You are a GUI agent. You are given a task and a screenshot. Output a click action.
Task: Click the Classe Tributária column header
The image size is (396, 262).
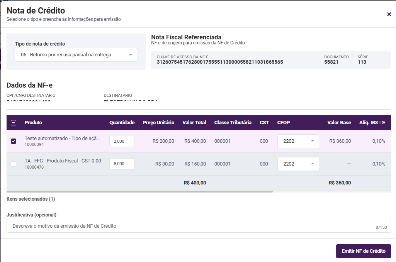[233, 123]
